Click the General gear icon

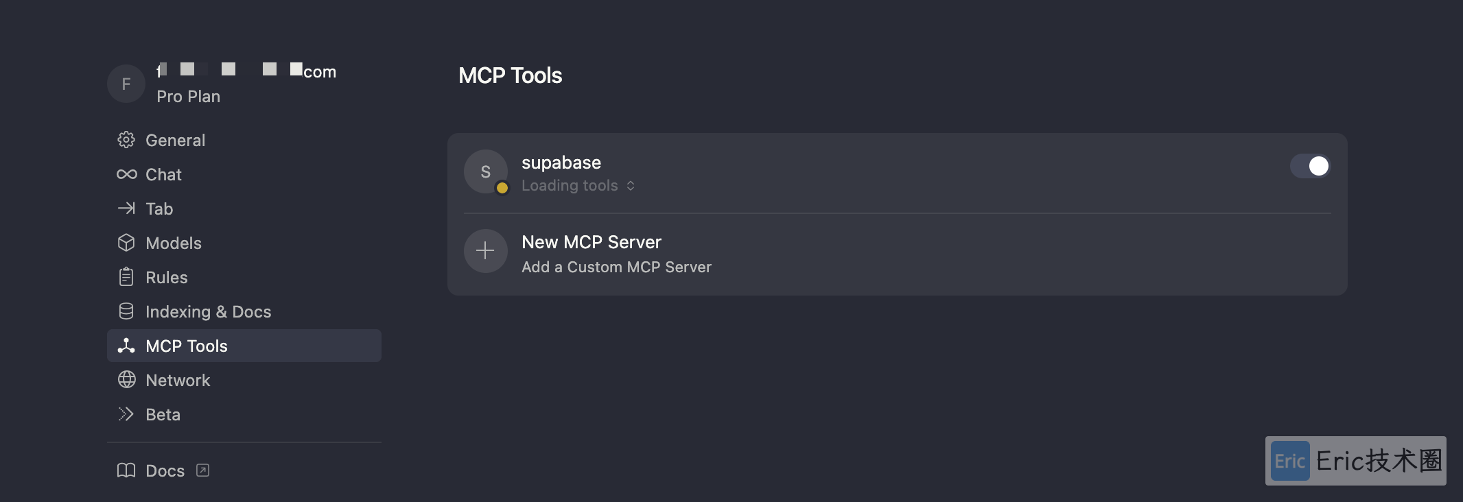click(126, 140)
